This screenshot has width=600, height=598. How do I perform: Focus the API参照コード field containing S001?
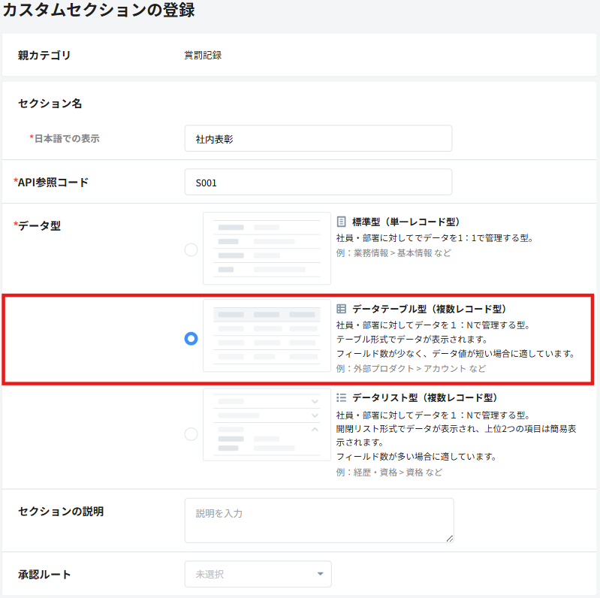[318, 182]
